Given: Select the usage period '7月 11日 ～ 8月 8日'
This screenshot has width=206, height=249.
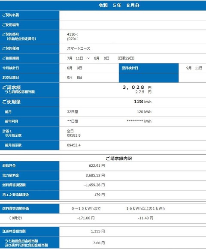Looking at the screenshot, I should click(x=88, y=58).
